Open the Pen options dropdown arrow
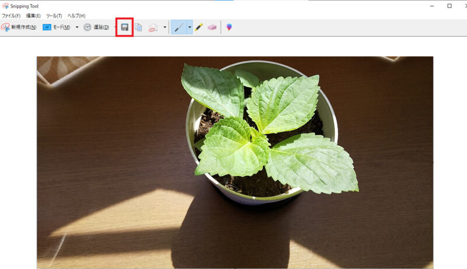This screenshot has width=467, height=269. pyautogui.click(x=189, y=27)
